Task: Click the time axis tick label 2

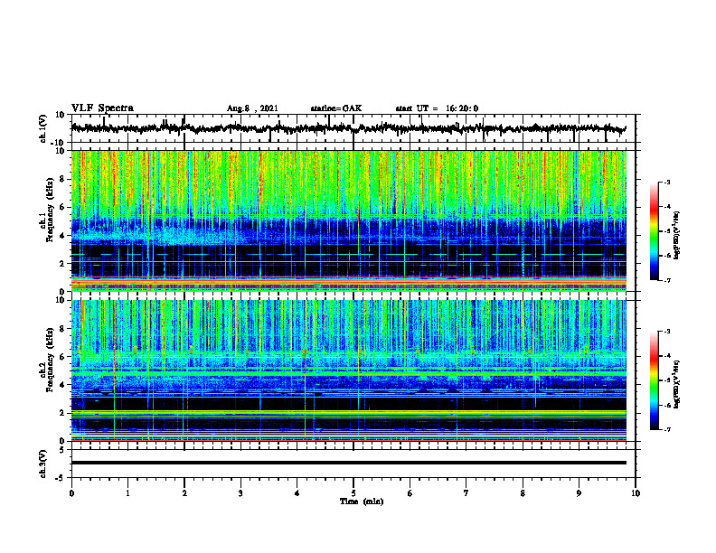Action: 184,493
